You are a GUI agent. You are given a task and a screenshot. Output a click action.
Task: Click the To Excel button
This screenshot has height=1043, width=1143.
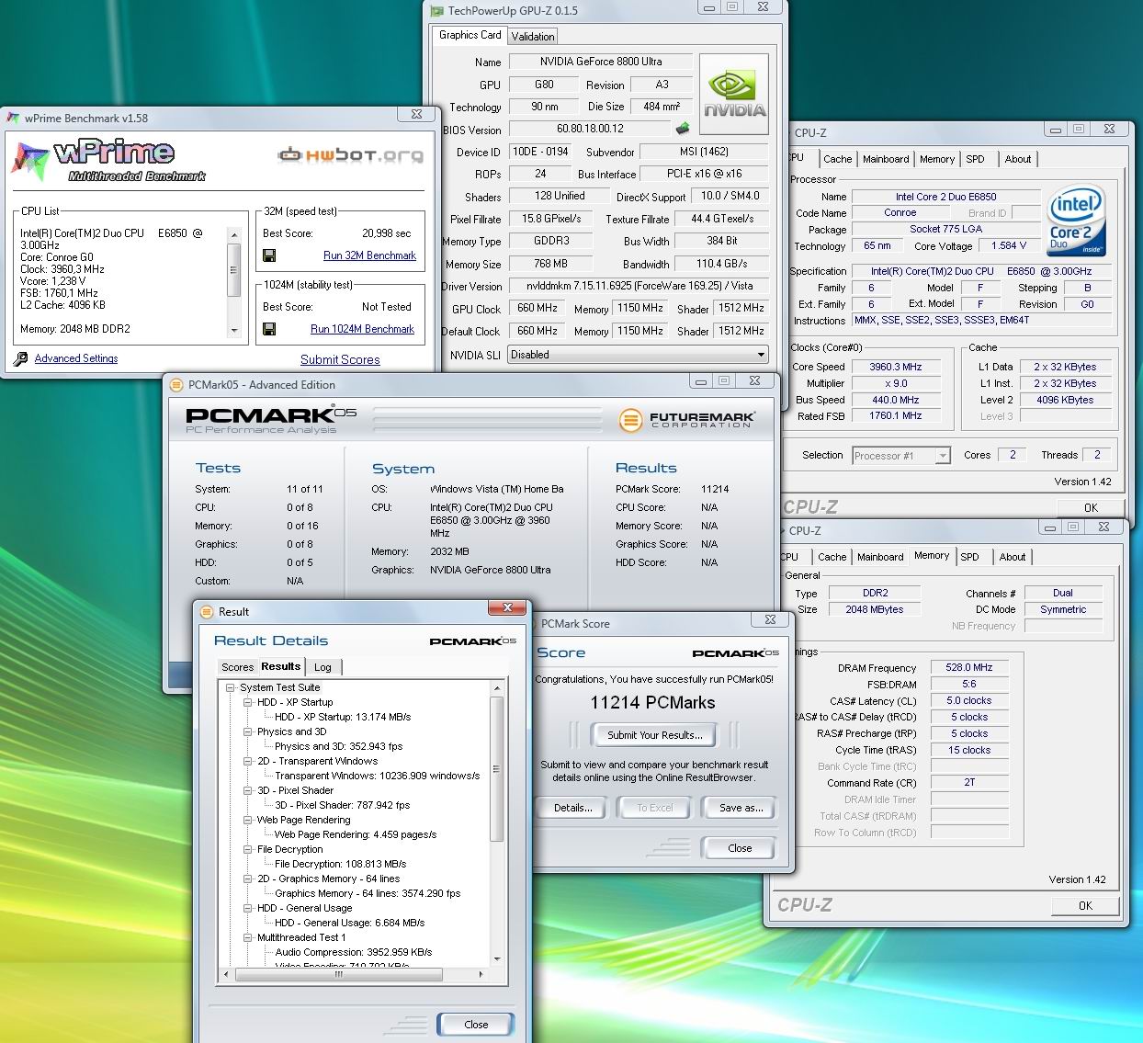pos(655,808)
